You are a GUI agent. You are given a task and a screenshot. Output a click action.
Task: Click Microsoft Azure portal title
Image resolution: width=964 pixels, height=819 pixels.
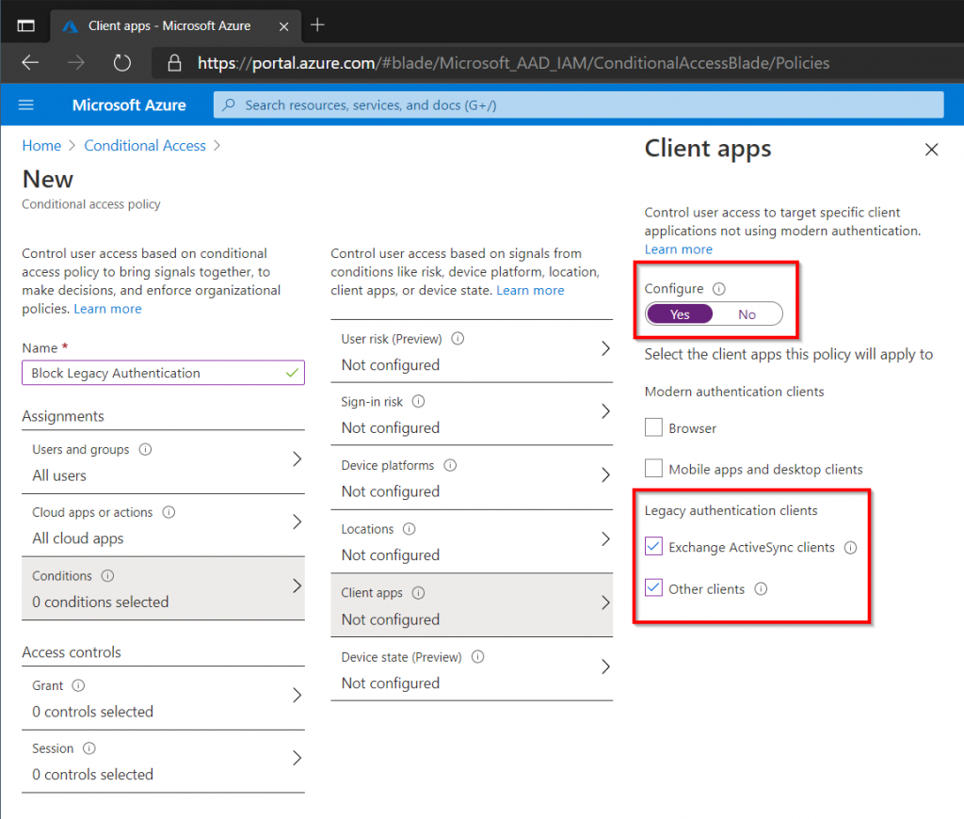[129, 105]
